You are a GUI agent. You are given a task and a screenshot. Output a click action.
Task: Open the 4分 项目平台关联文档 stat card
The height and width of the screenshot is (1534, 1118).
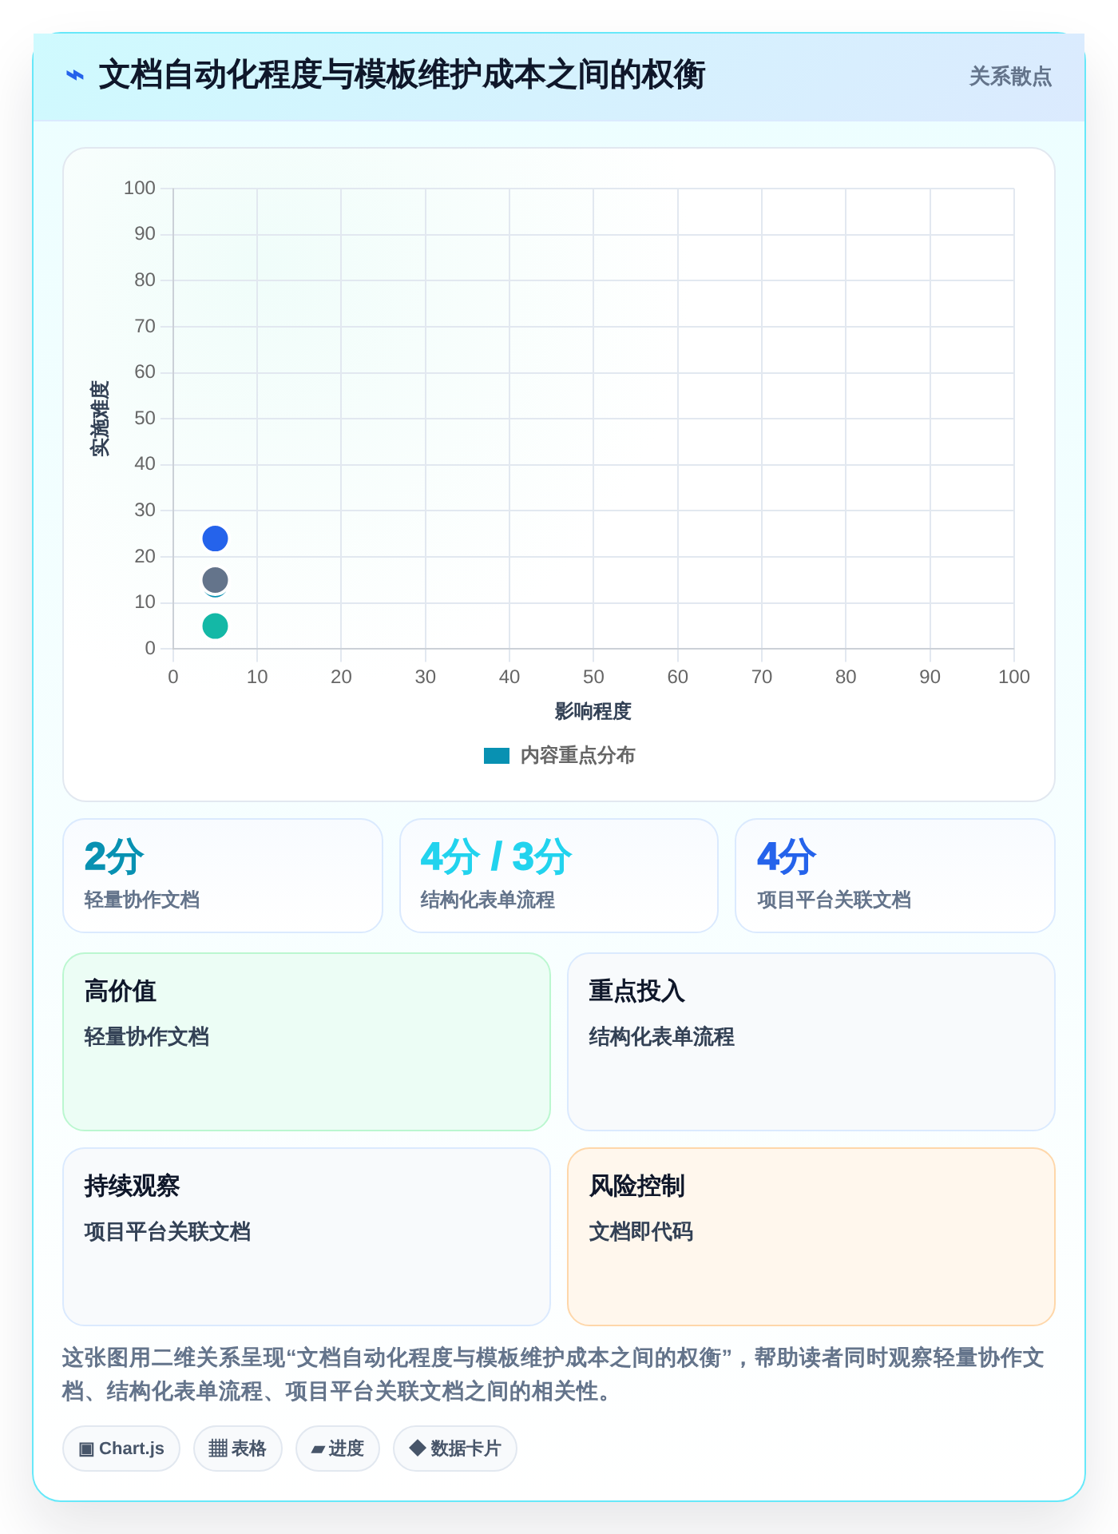point(895,876)
